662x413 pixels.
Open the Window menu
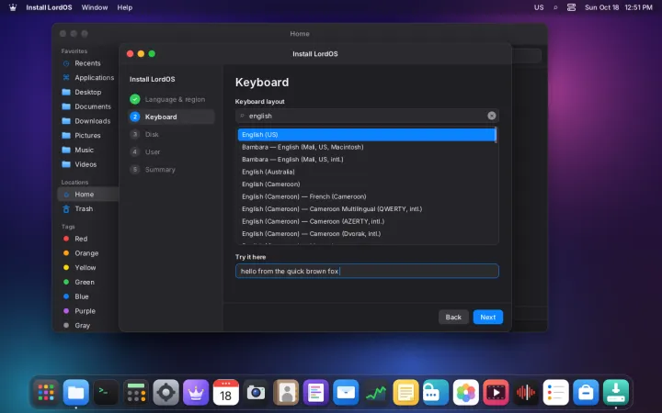click(95, 7)
